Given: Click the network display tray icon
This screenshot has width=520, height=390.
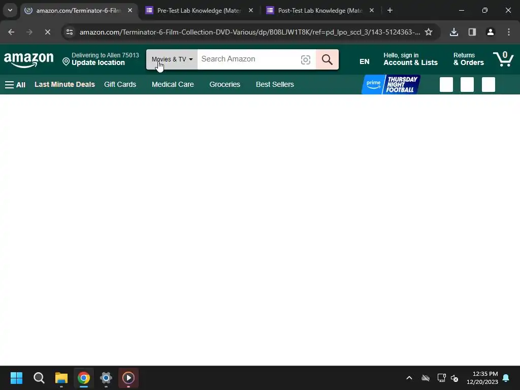Looking at the screenshot, I should click(x=441, y=378).
